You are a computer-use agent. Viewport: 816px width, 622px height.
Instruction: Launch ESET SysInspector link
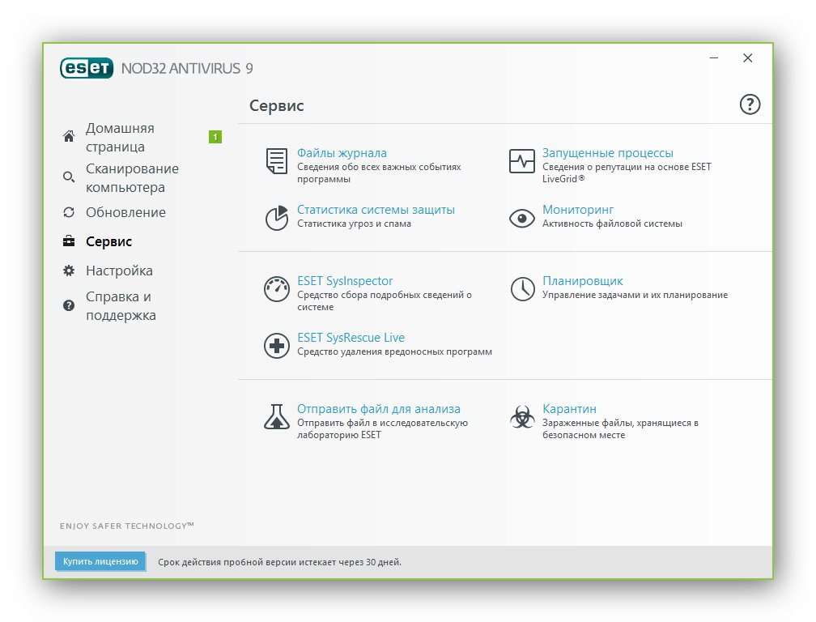(345, 281)
